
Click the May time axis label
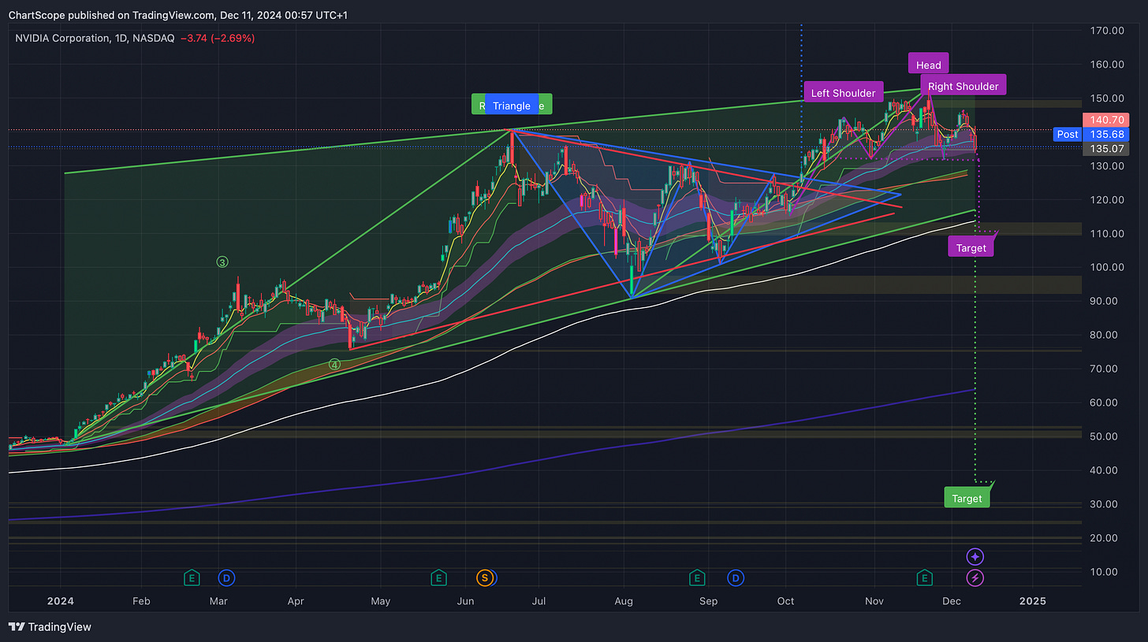[x=381, y=601]
